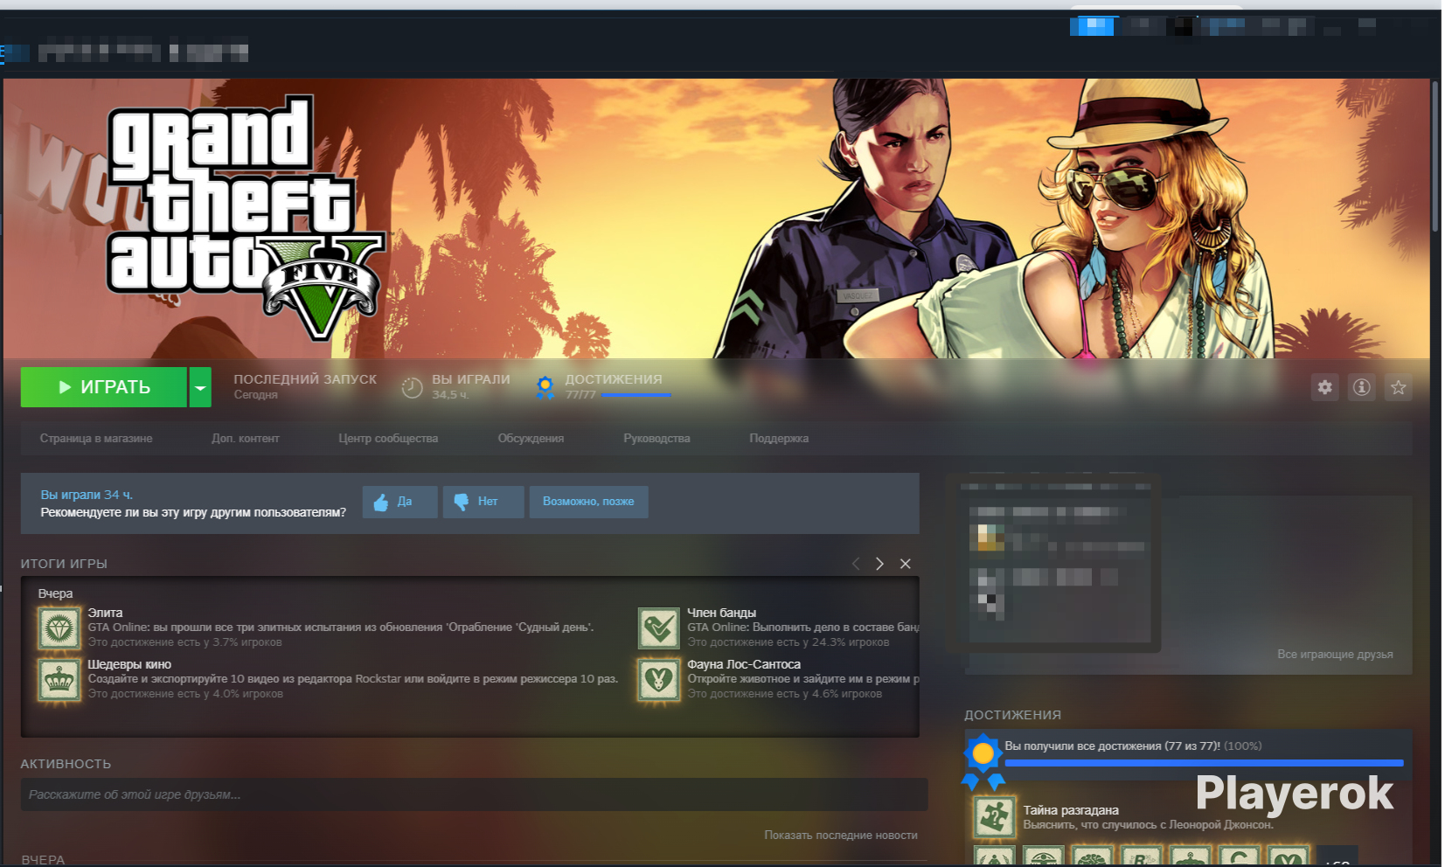Select the Член банды checkmark achievement icon
This screenshot has height=867, width=1445.
tap(658, 628)
